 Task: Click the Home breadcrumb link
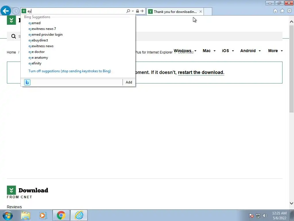[11, 52]
